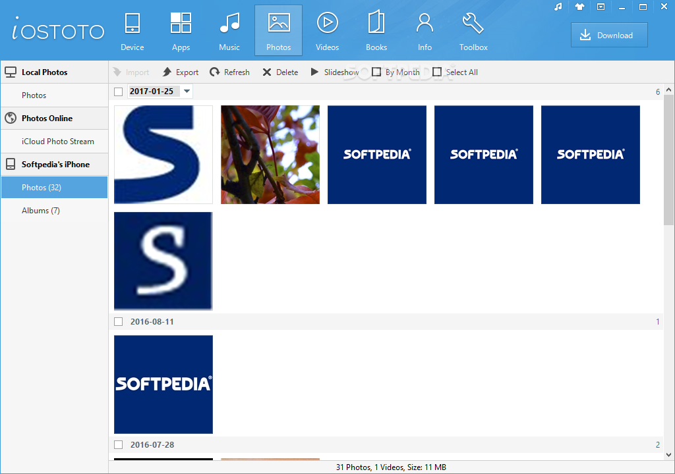The image size is (675, 474).
Task: Open the Apps tab
Action: [181, 31]
